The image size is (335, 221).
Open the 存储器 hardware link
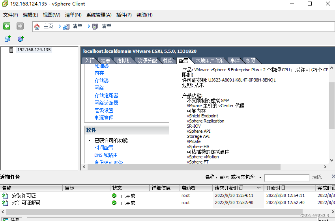[101, 80]
